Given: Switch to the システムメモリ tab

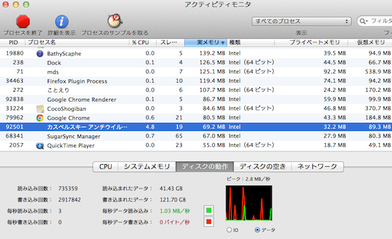Looking at the screenshot, I should pos(147,167).
